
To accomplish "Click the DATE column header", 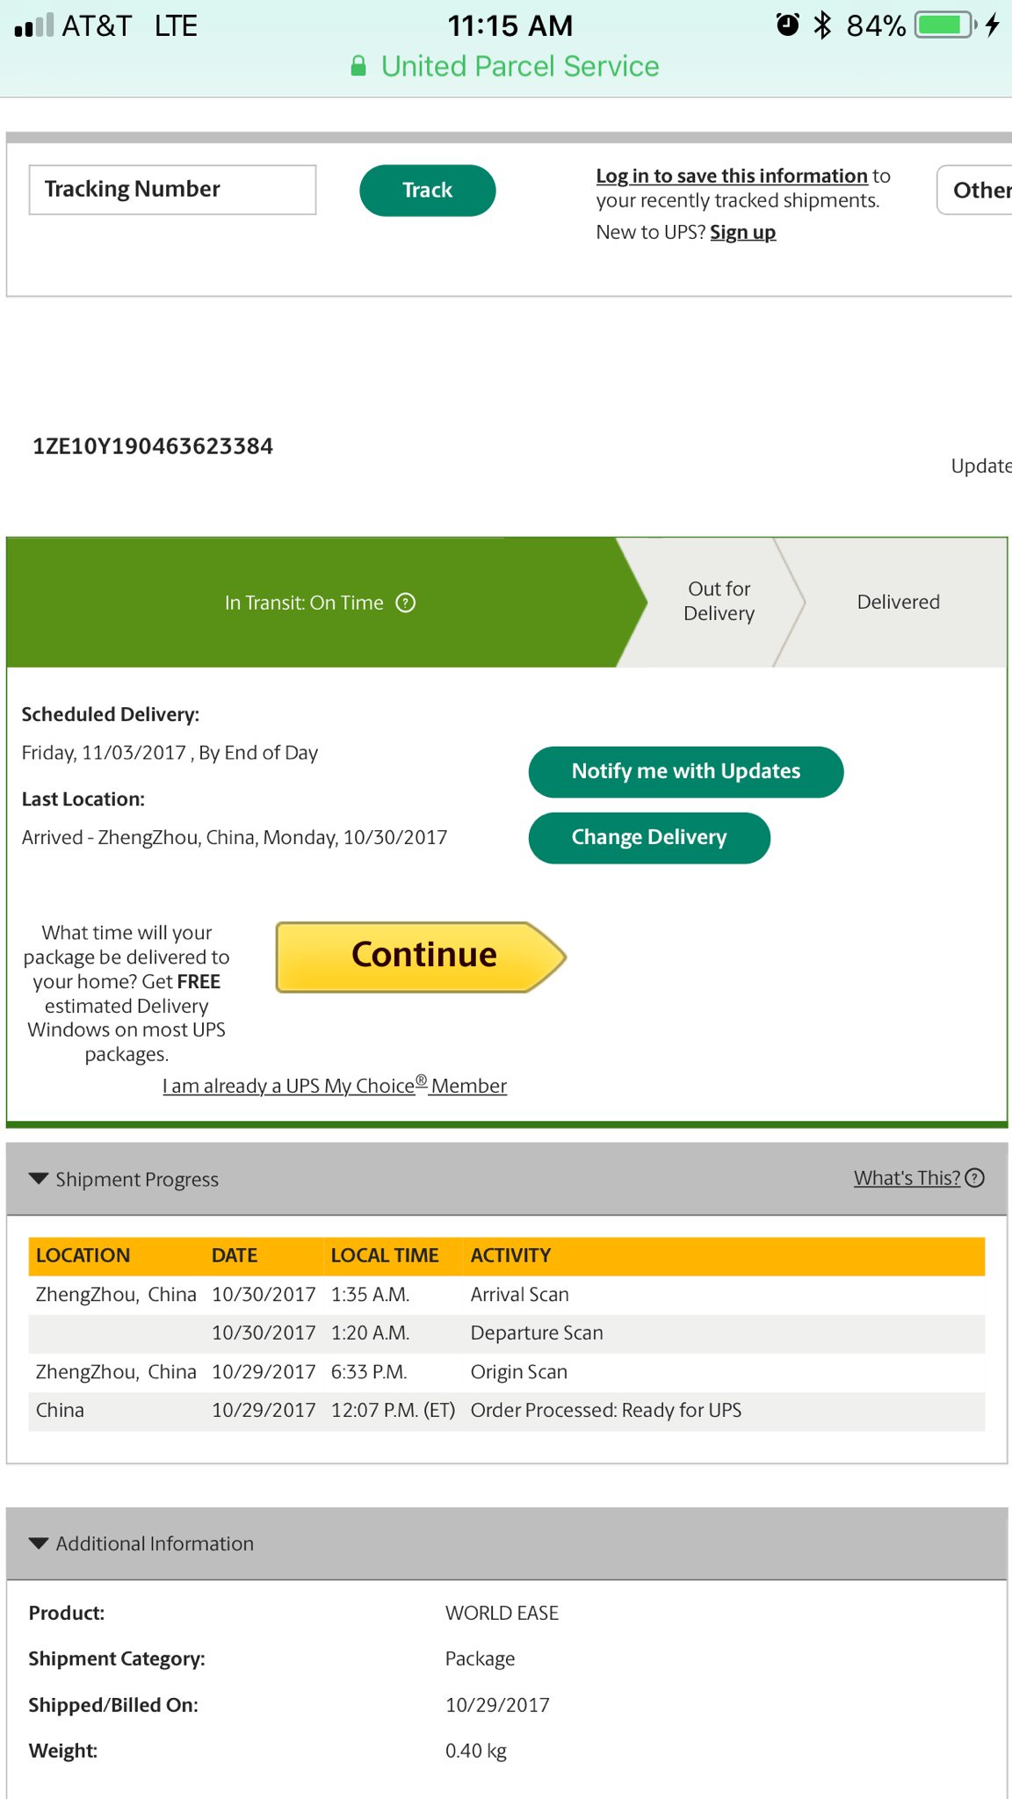I will (x=235, y=1255).
